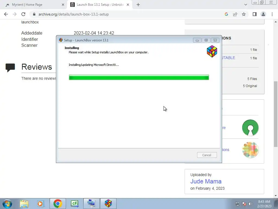Reload the archive.org page
The width and height of the screenshot is (278, 209).
(x=23, y=14)
